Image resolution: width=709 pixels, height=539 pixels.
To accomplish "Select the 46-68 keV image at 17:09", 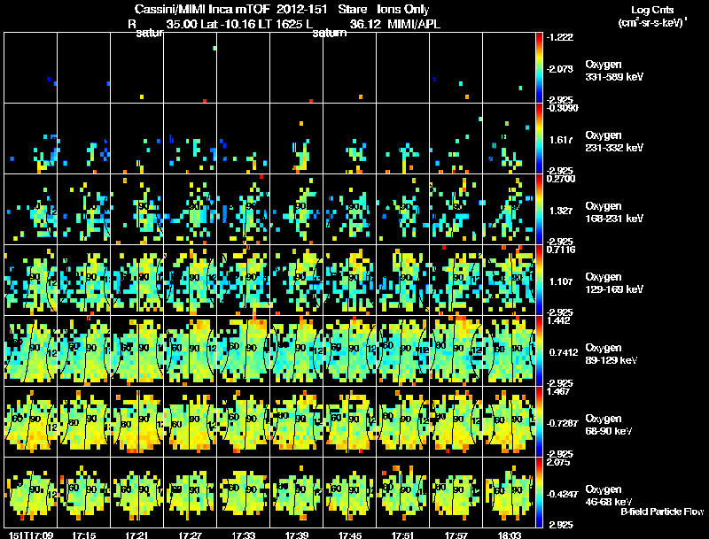I will 31,492.
